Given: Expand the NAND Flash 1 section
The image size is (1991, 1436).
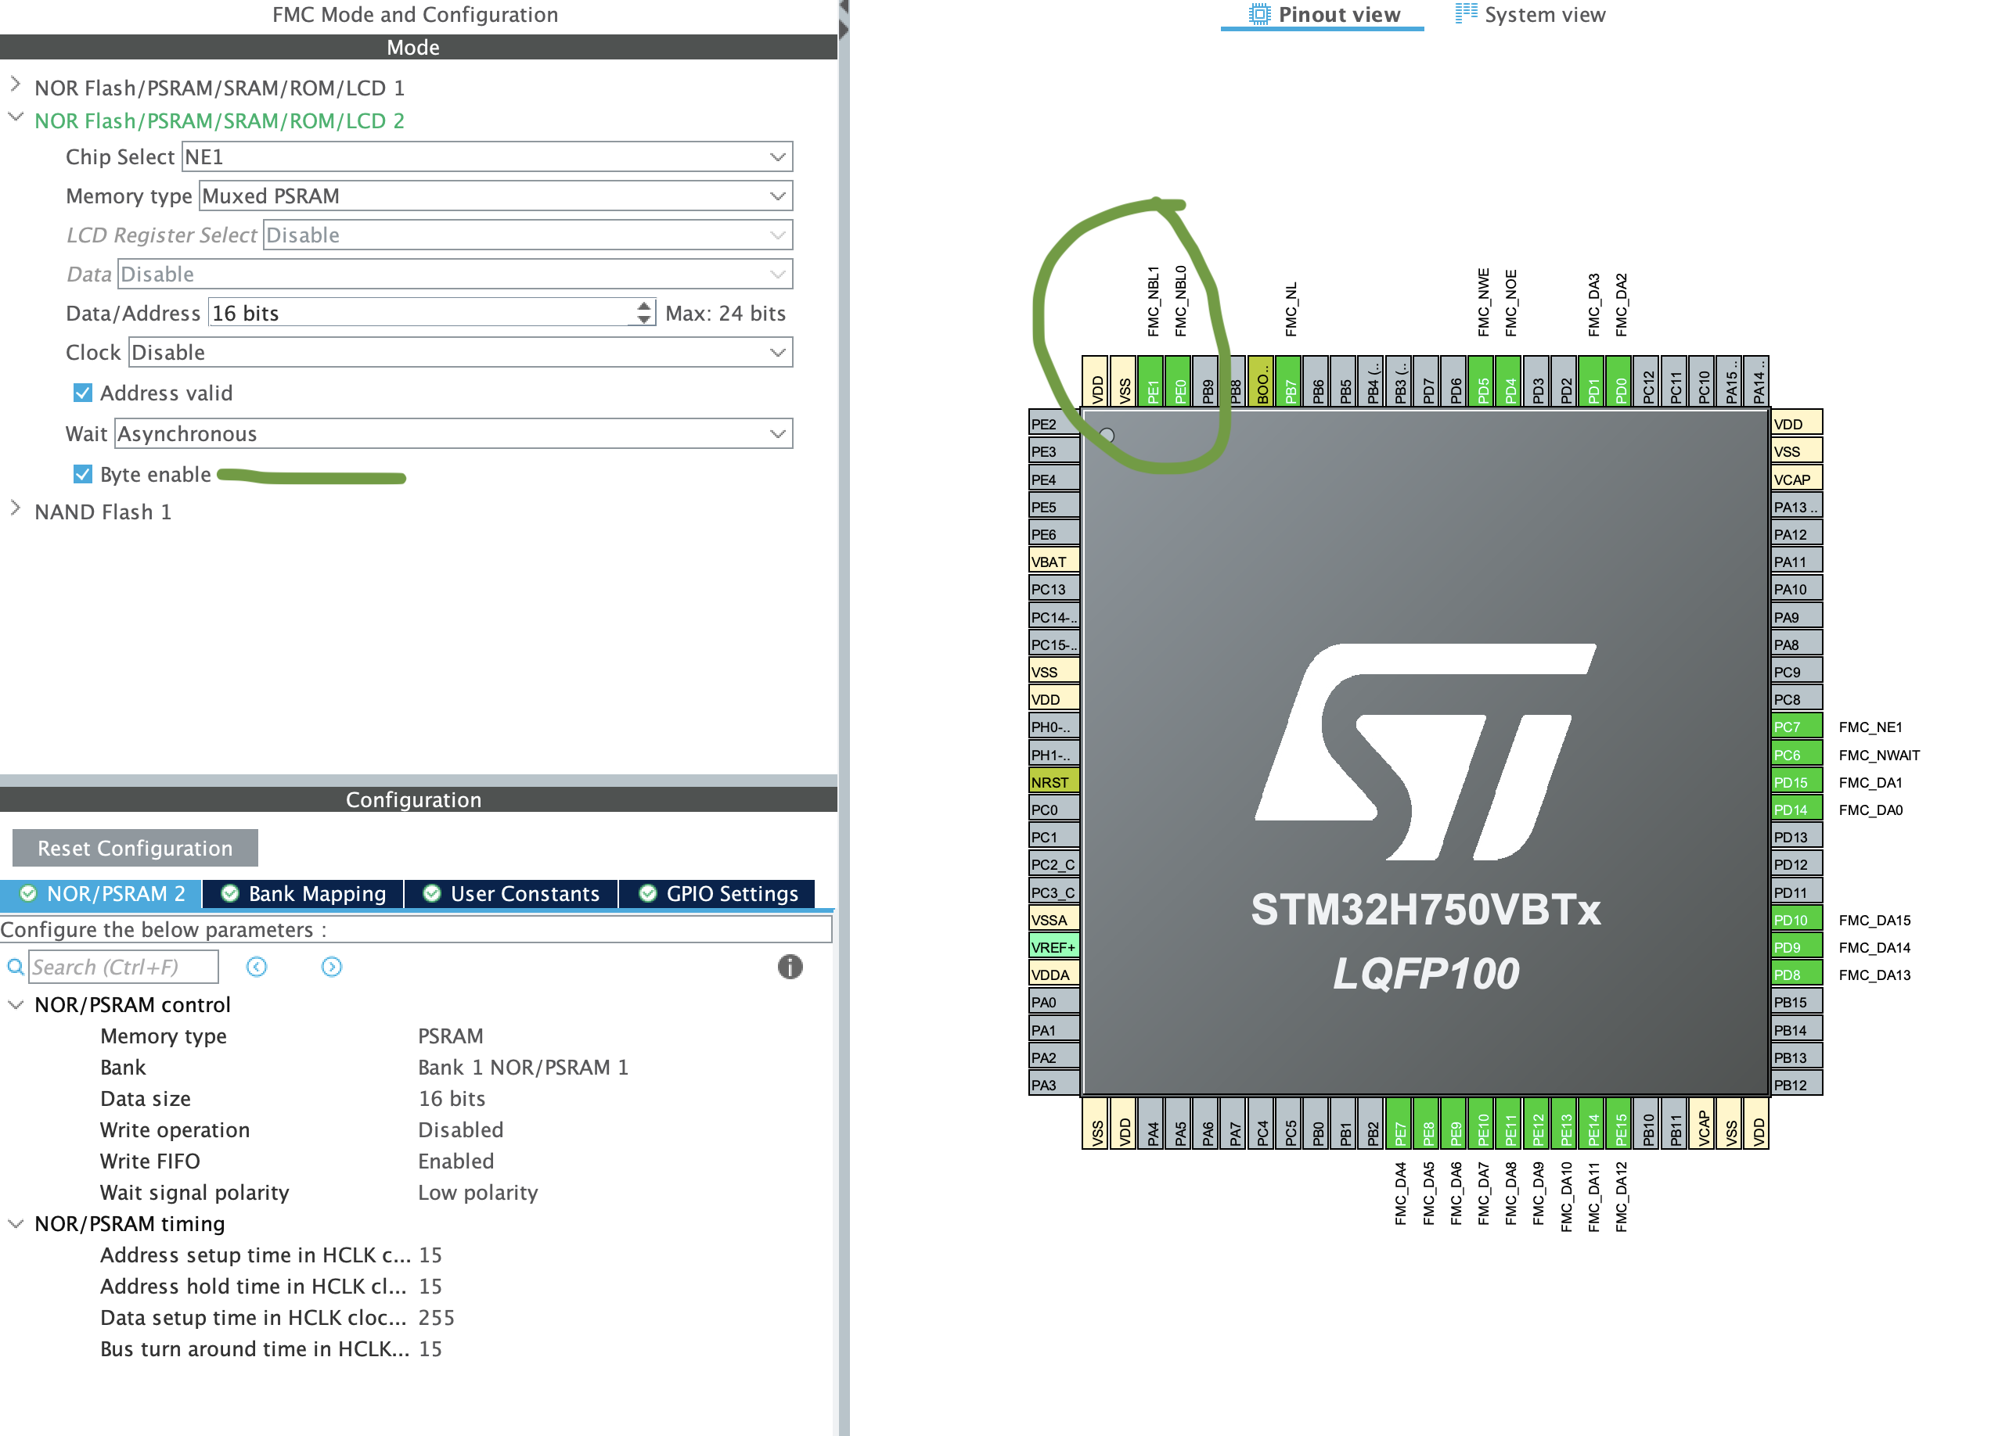Looking at the screenshot, I should tap(15, 512).
